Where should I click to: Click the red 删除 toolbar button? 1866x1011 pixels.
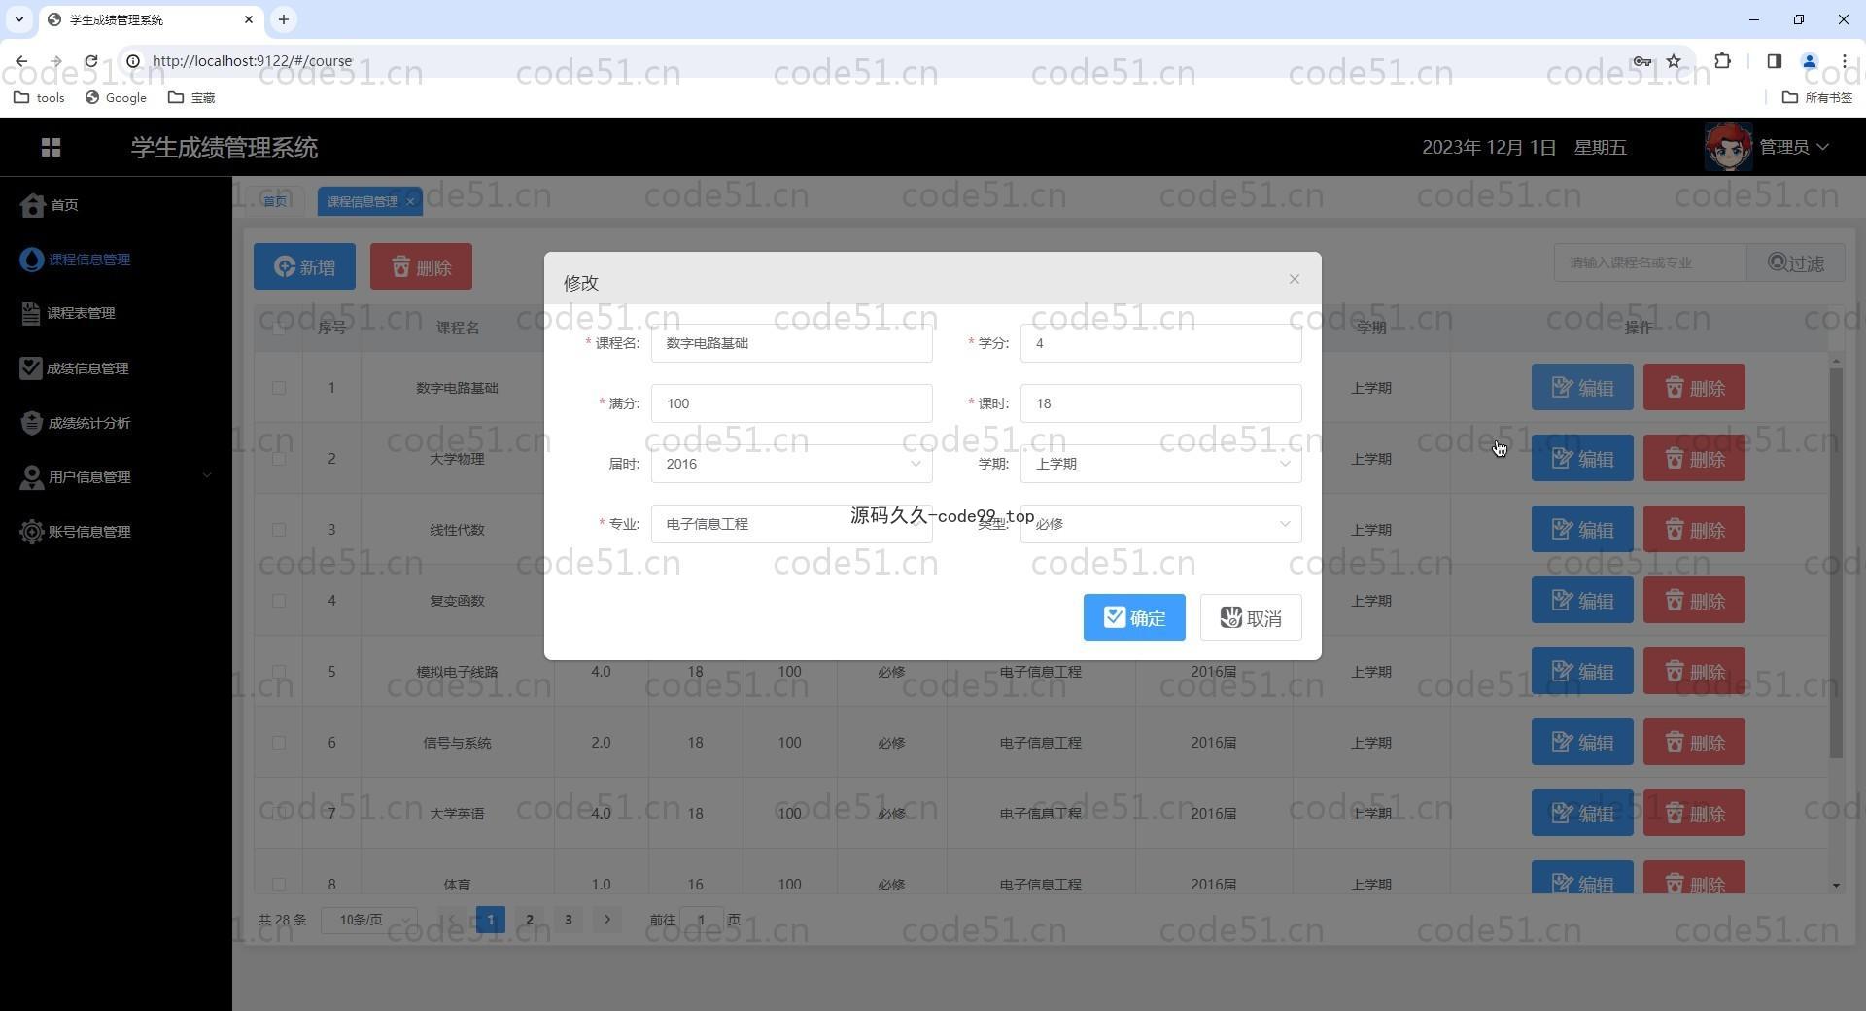(x=421, y=266)
